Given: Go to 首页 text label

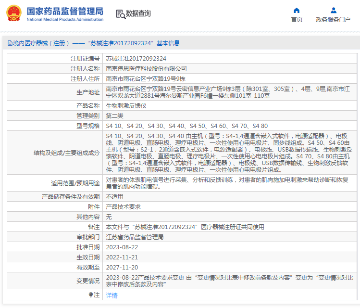Looking at the screenshot, I should 297,20.
